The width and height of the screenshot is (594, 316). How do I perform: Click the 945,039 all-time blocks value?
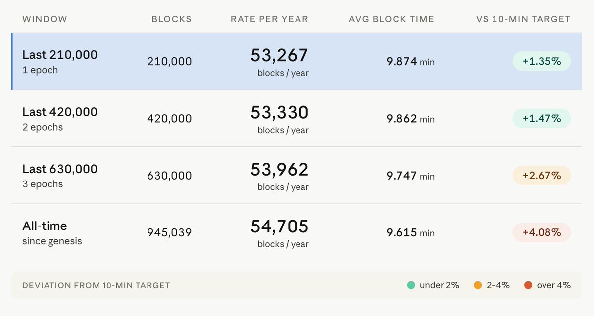[x=169, y=232]
